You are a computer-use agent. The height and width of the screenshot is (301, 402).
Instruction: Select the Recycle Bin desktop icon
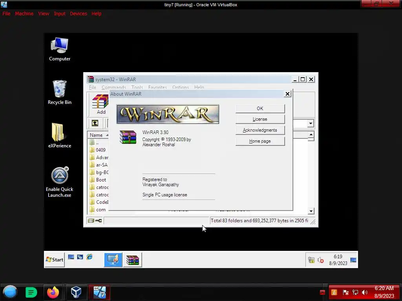click(x=60, y=92)
